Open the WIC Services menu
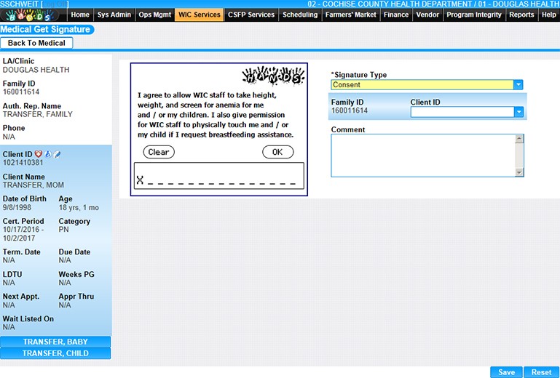The width and height of the screenshot is (560, 378). pyautogui.click(x=199, y=15)
